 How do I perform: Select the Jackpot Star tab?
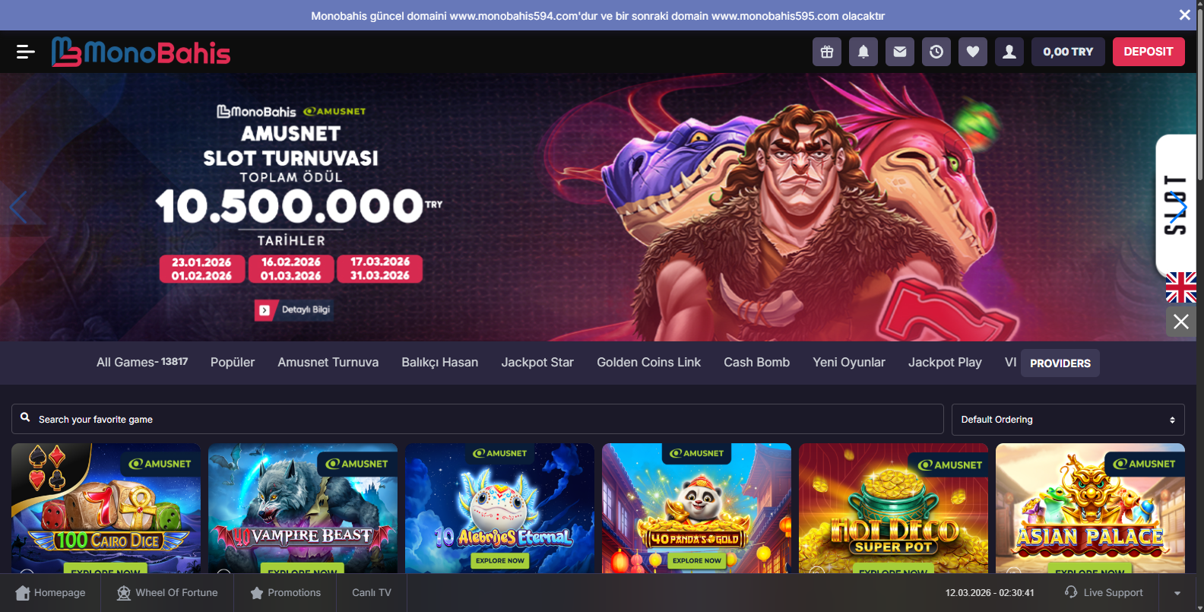coord(537,363)
